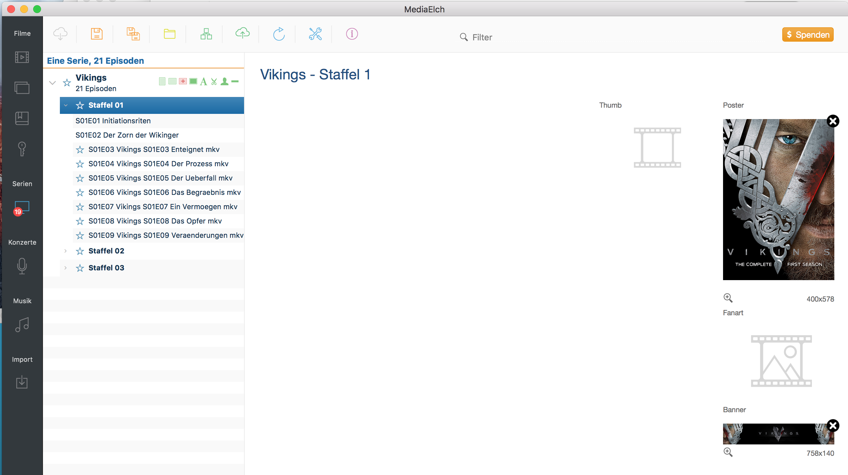Open the Serien TV icon with badge 19
Viewport: 848px width, 475px height.
[22, 208]
